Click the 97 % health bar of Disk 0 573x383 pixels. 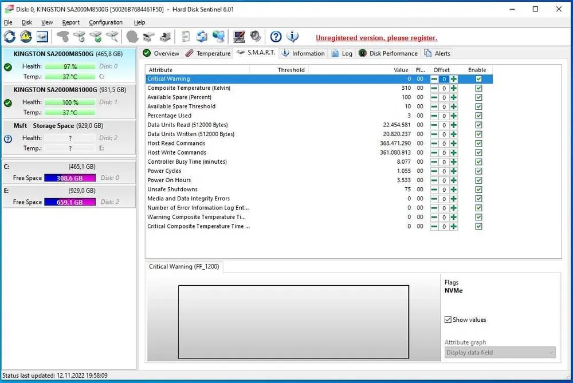coord(70,66)
